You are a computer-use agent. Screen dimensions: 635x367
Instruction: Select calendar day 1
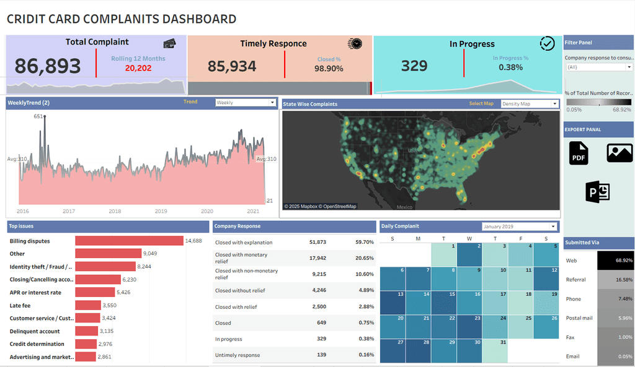[x=444, y=254]
